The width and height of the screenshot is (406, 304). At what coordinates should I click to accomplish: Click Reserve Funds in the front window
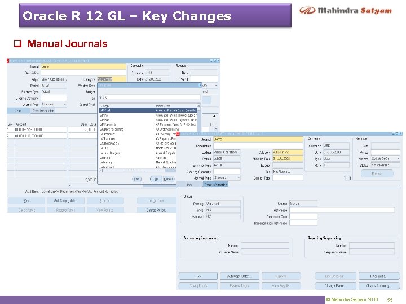click(x=240, y=285)
